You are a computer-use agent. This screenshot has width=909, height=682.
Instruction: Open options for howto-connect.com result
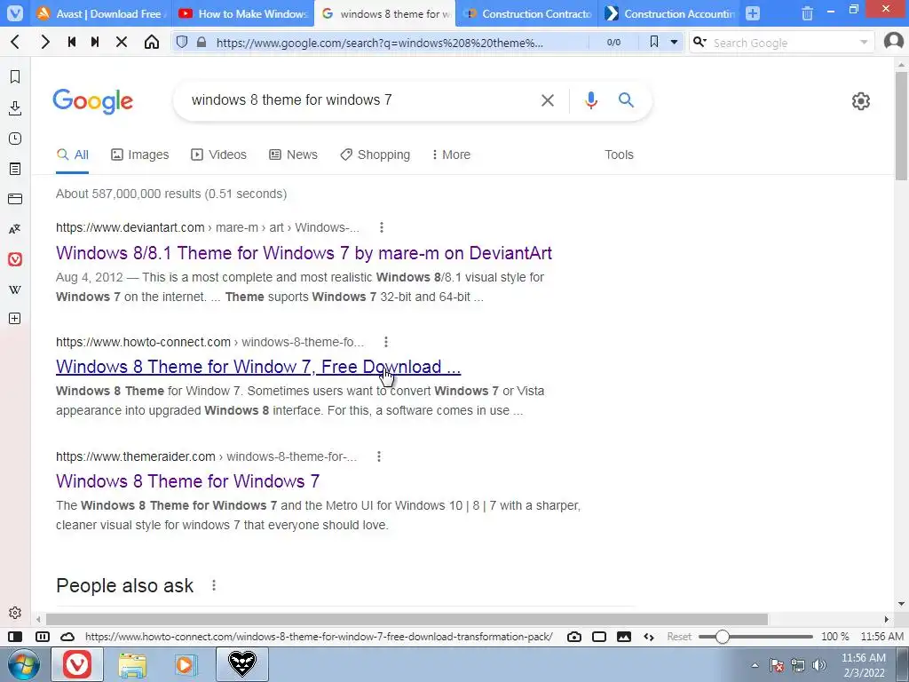pyautogui.click(x=386, y=342)
